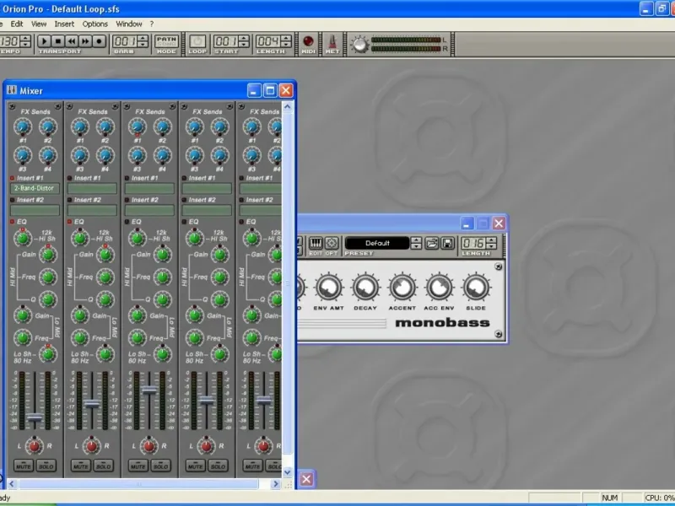The height and width of the screenshot is (506, 675).
Task: Open the monobass piano keyboard editor
Action: coord(316,243)
